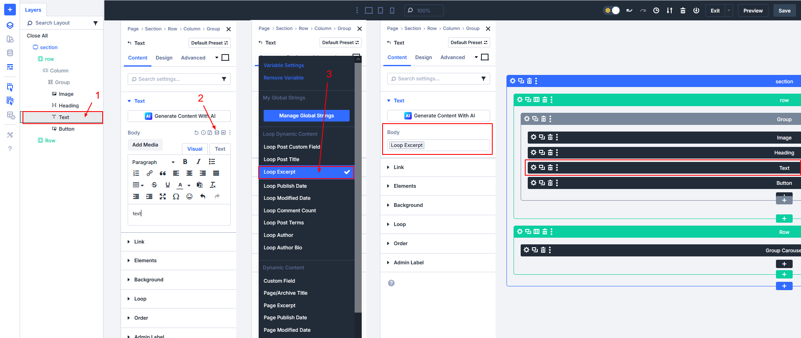Click the Layers icon in the left sidebar

pos(10,25)
